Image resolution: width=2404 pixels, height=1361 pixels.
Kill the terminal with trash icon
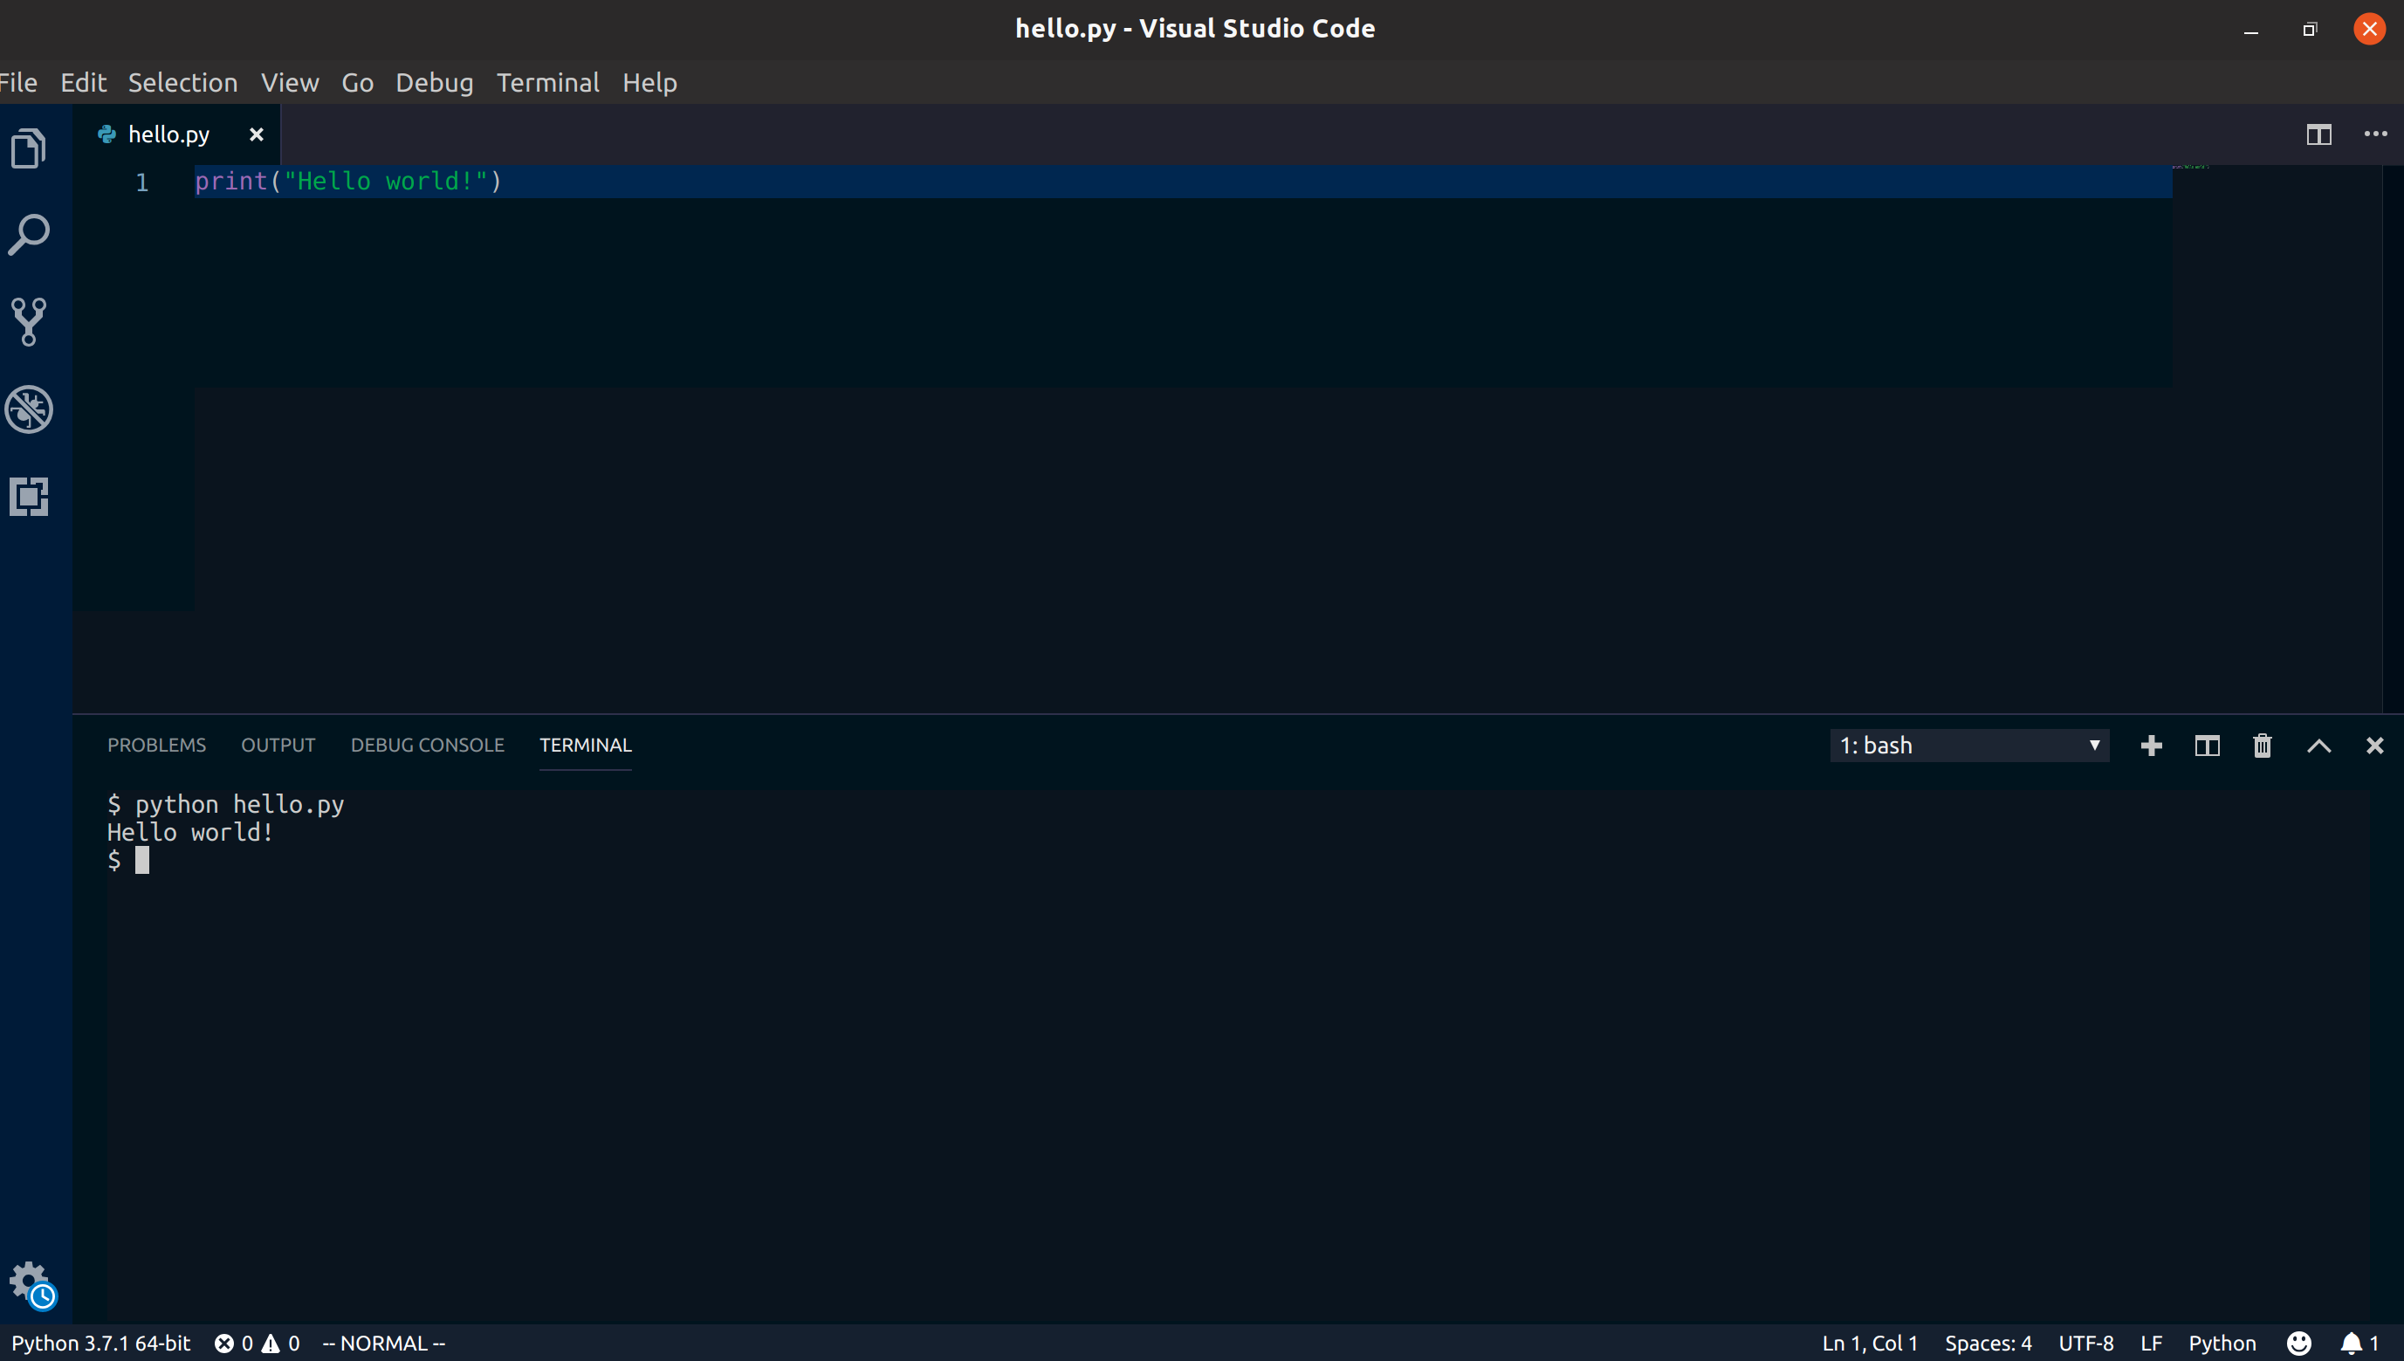pos(2262,745)
